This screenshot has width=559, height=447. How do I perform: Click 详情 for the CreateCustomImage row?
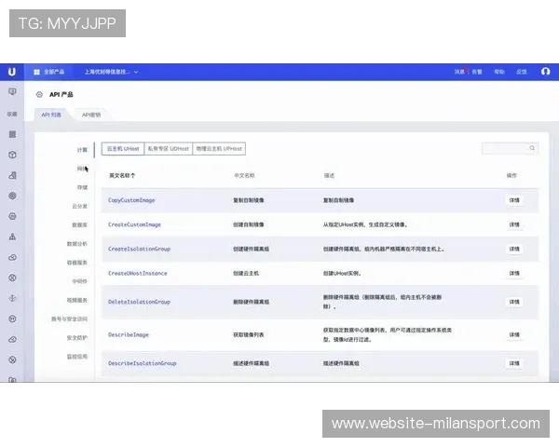pyautogui.click(x=514, y=224)
